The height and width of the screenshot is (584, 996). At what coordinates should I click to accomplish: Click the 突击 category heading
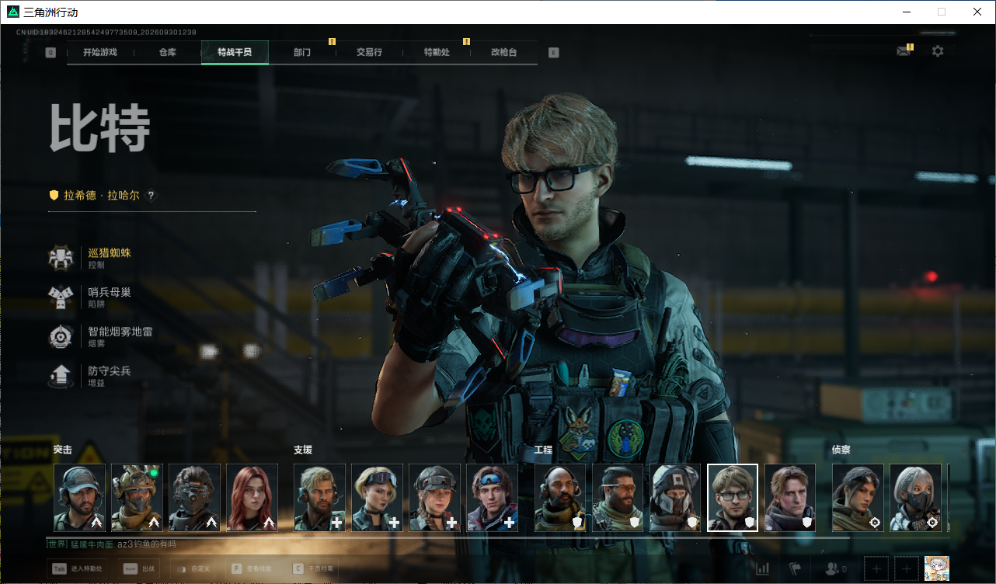[63, 450]
